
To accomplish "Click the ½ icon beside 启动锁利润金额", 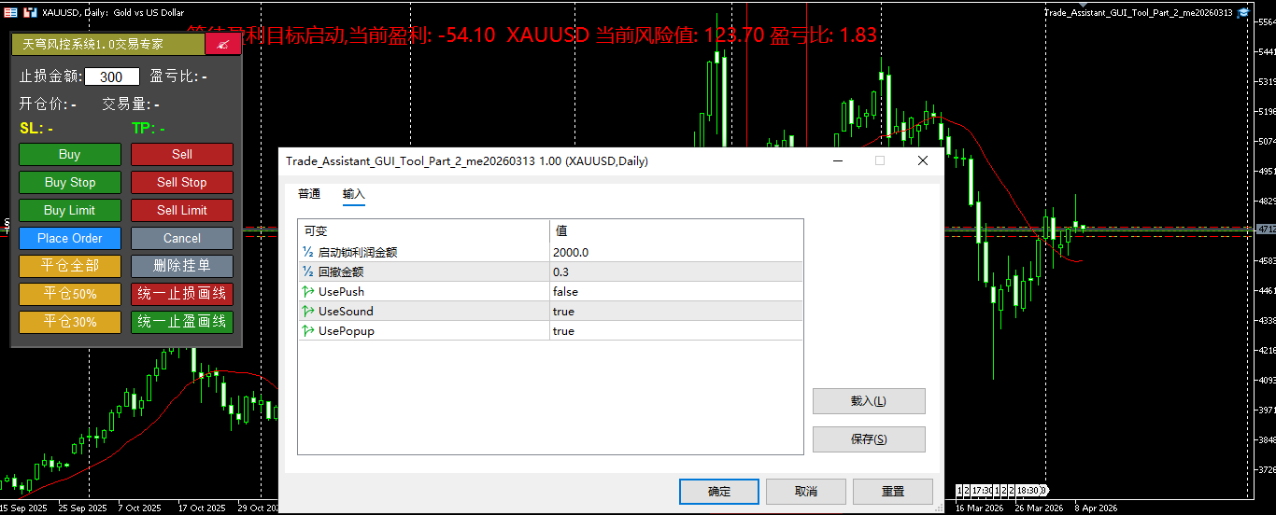I will pyautogui.click(x=308, y=252).
